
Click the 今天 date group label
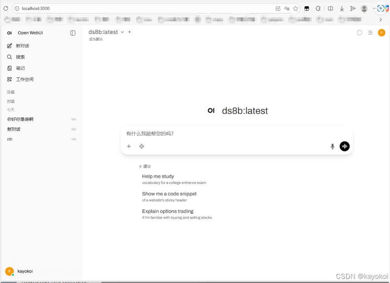[x=11, y=110]
